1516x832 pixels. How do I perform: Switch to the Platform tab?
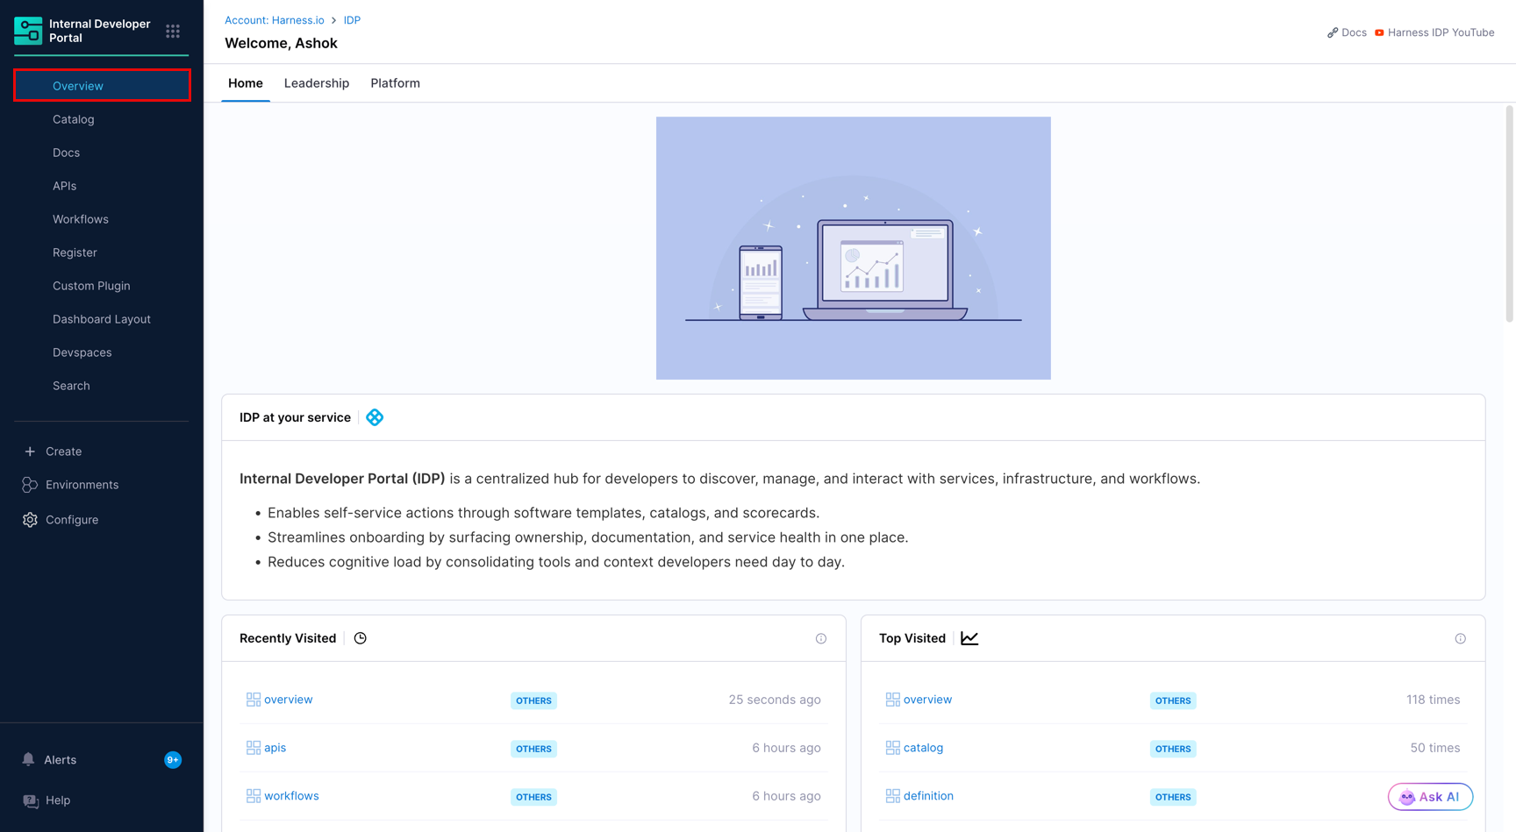click(396, 83)
